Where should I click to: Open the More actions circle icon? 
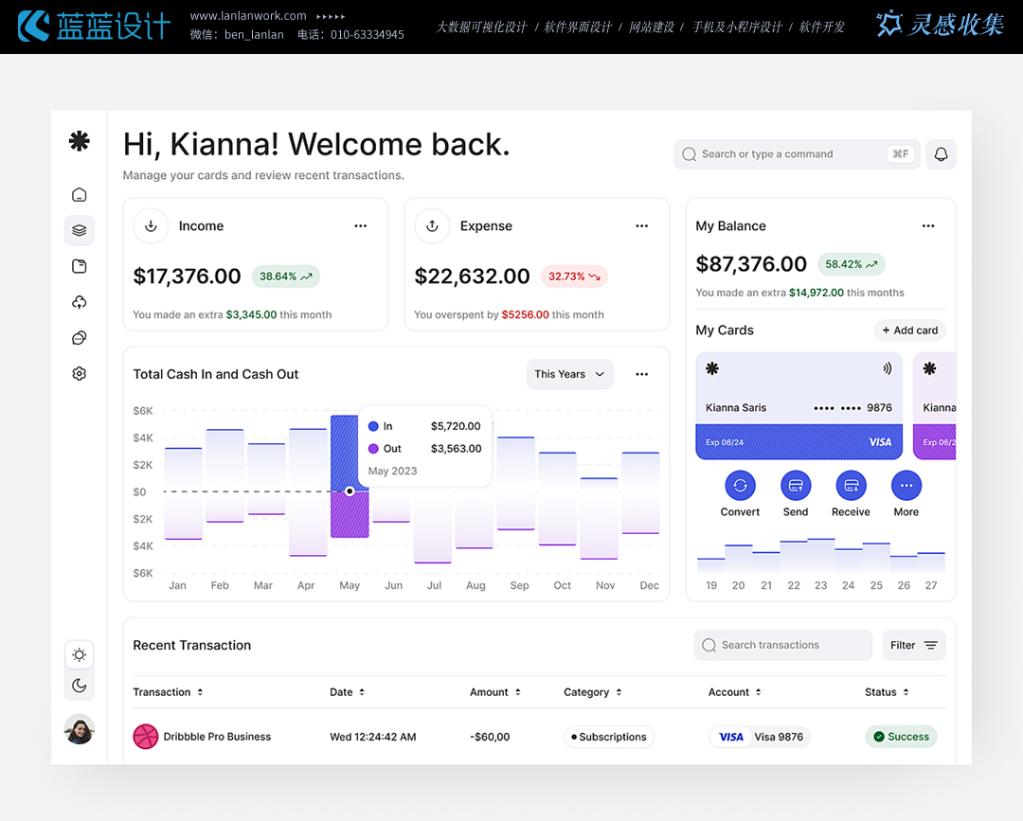tap(906, 486)
